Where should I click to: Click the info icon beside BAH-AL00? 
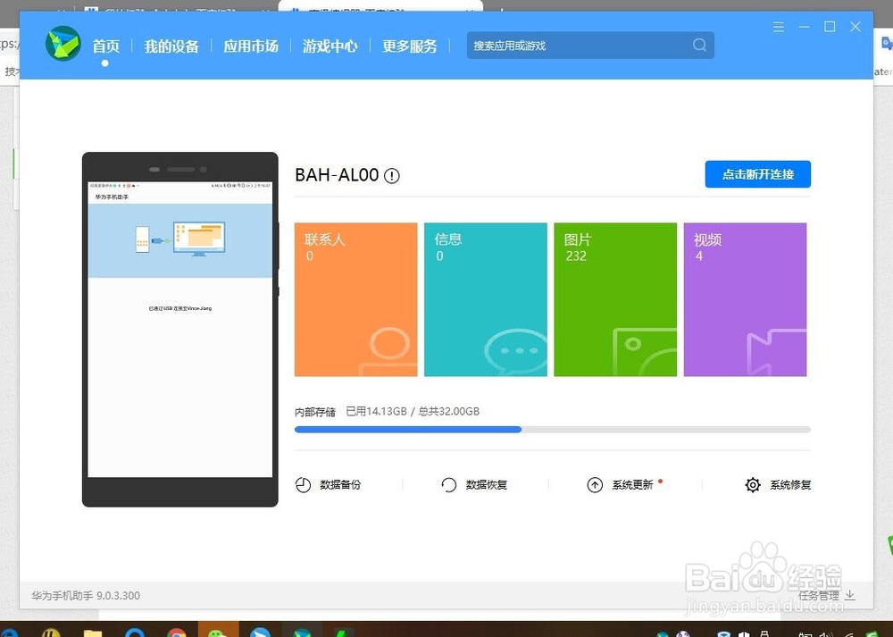coord(392,175)
